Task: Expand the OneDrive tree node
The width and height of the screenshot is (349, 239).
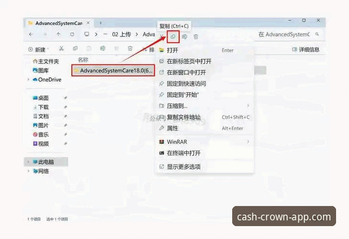Action: coord(28,80)
